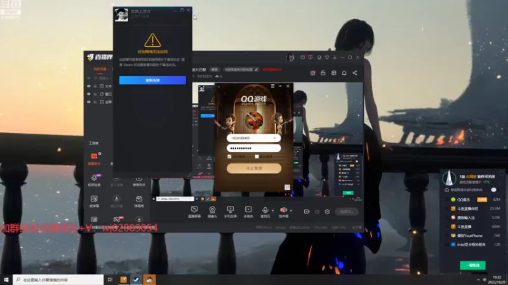
Task: Click the QQ Game login now button
Action: pos(254,168)
